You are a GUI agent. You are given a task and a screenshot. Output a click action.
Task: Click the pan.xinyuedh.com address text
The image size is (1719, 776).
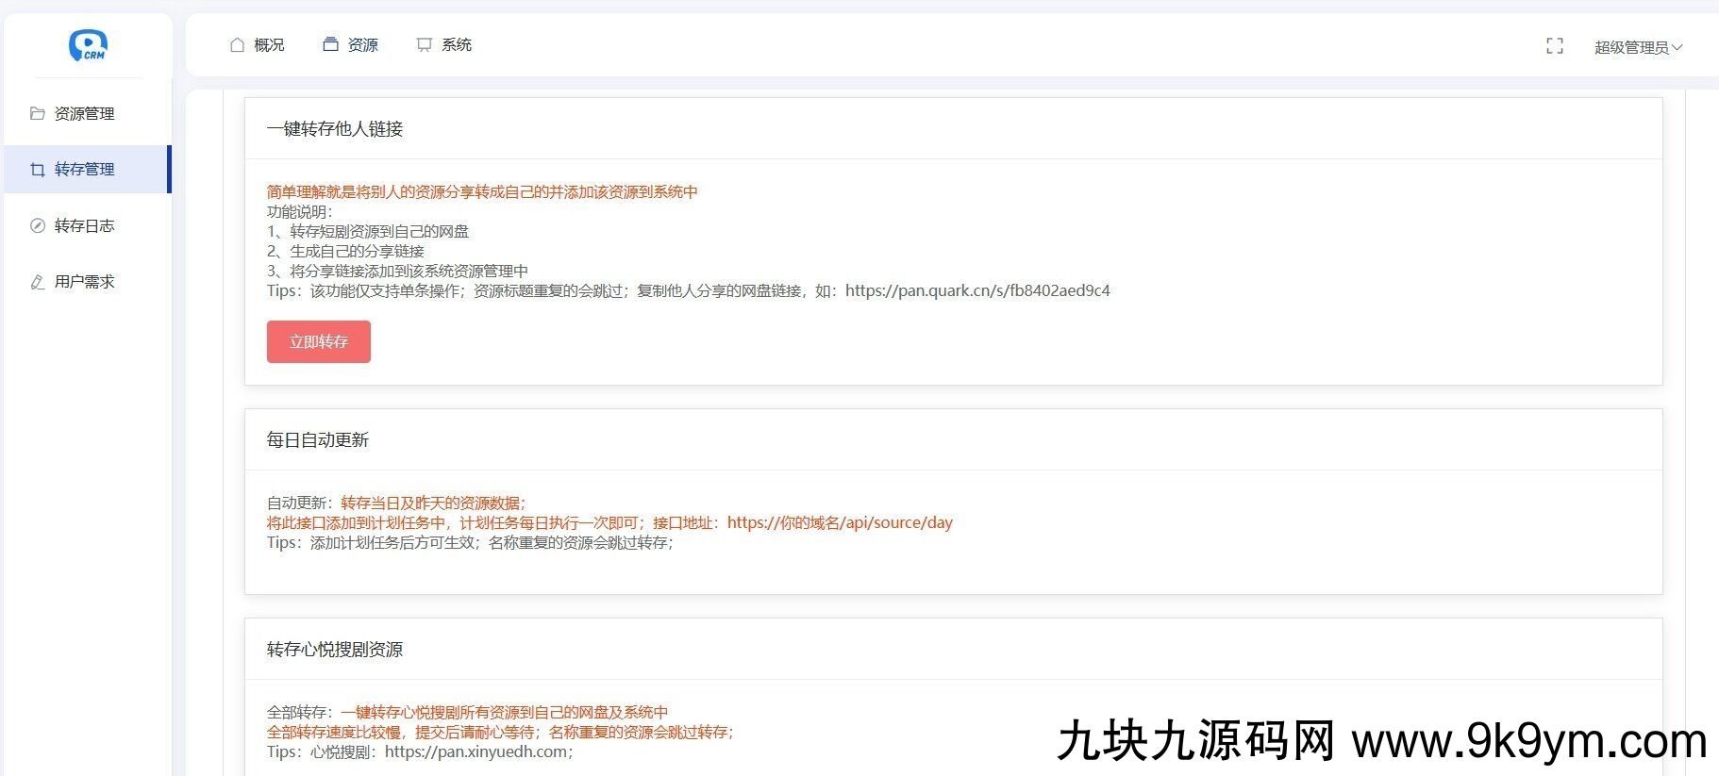click(x=476, y=751)
